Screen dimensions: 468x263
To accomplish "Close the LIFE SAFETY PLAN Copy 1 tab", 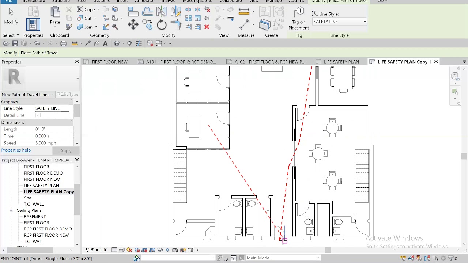I will click(x=436, y=62).
